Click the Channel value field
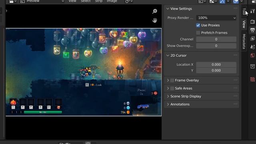This screenshot has width=256, height=144. click(x=216, y=39)
